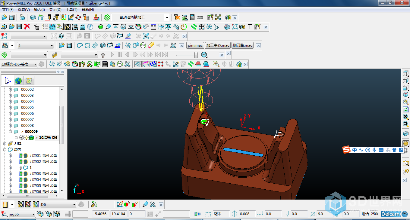Expand the 刀具 tree node

coord(5,144)
